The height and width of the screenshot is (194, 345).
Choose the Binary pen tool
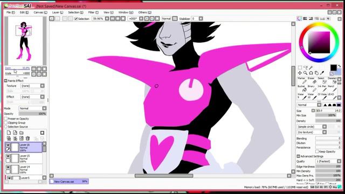point(312,88)
